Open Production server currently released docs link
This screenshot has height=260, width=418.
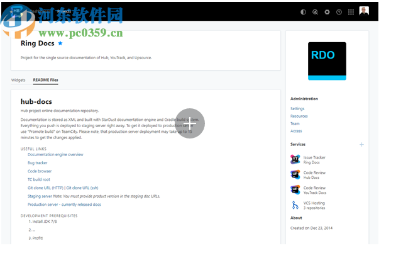[64, 205]
